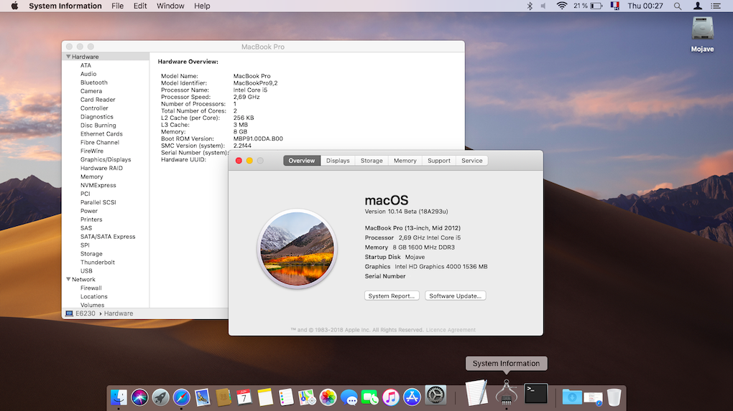Open Finder from the dock
The height and width of the screenshot is (411, 733).
tap(119, 397)
